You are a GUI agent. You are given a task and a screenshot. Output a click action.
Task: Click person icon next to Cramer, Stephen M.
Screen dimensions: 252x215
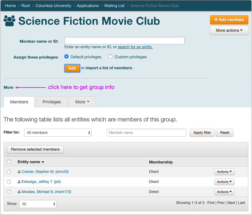(x=19, y=172)
